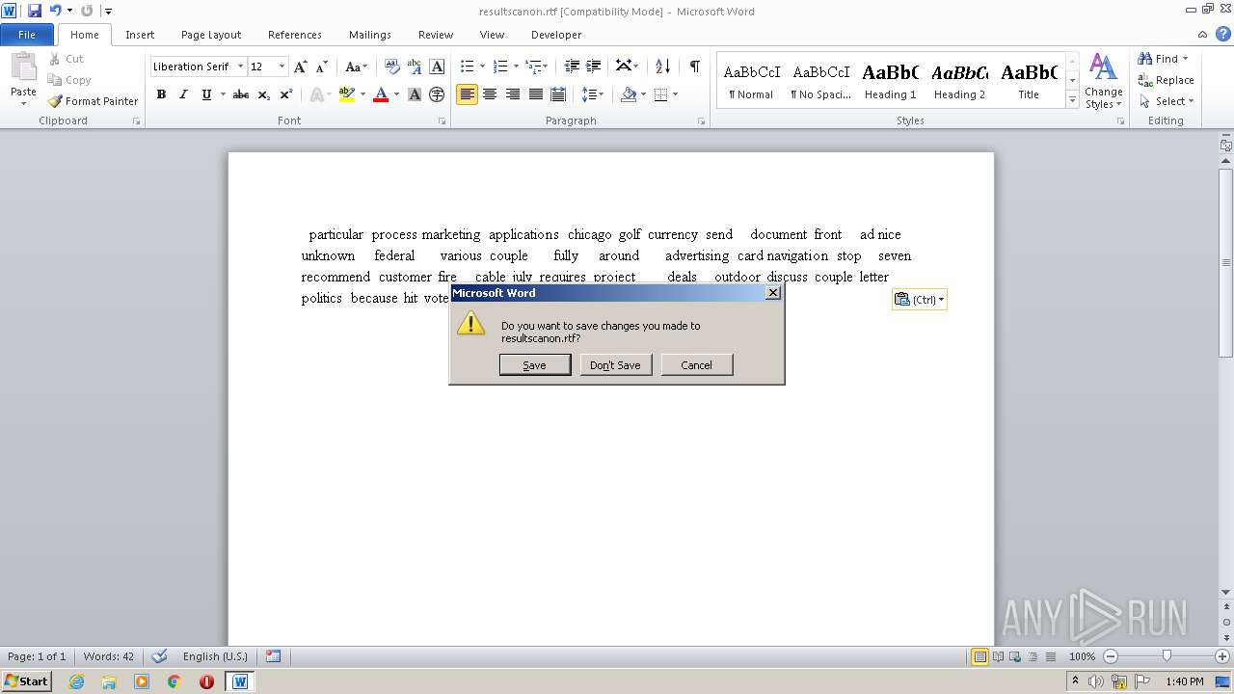This screenshot has width=1234, height=694.
Task: Switch to the Review tab
Action: point(436,35)
